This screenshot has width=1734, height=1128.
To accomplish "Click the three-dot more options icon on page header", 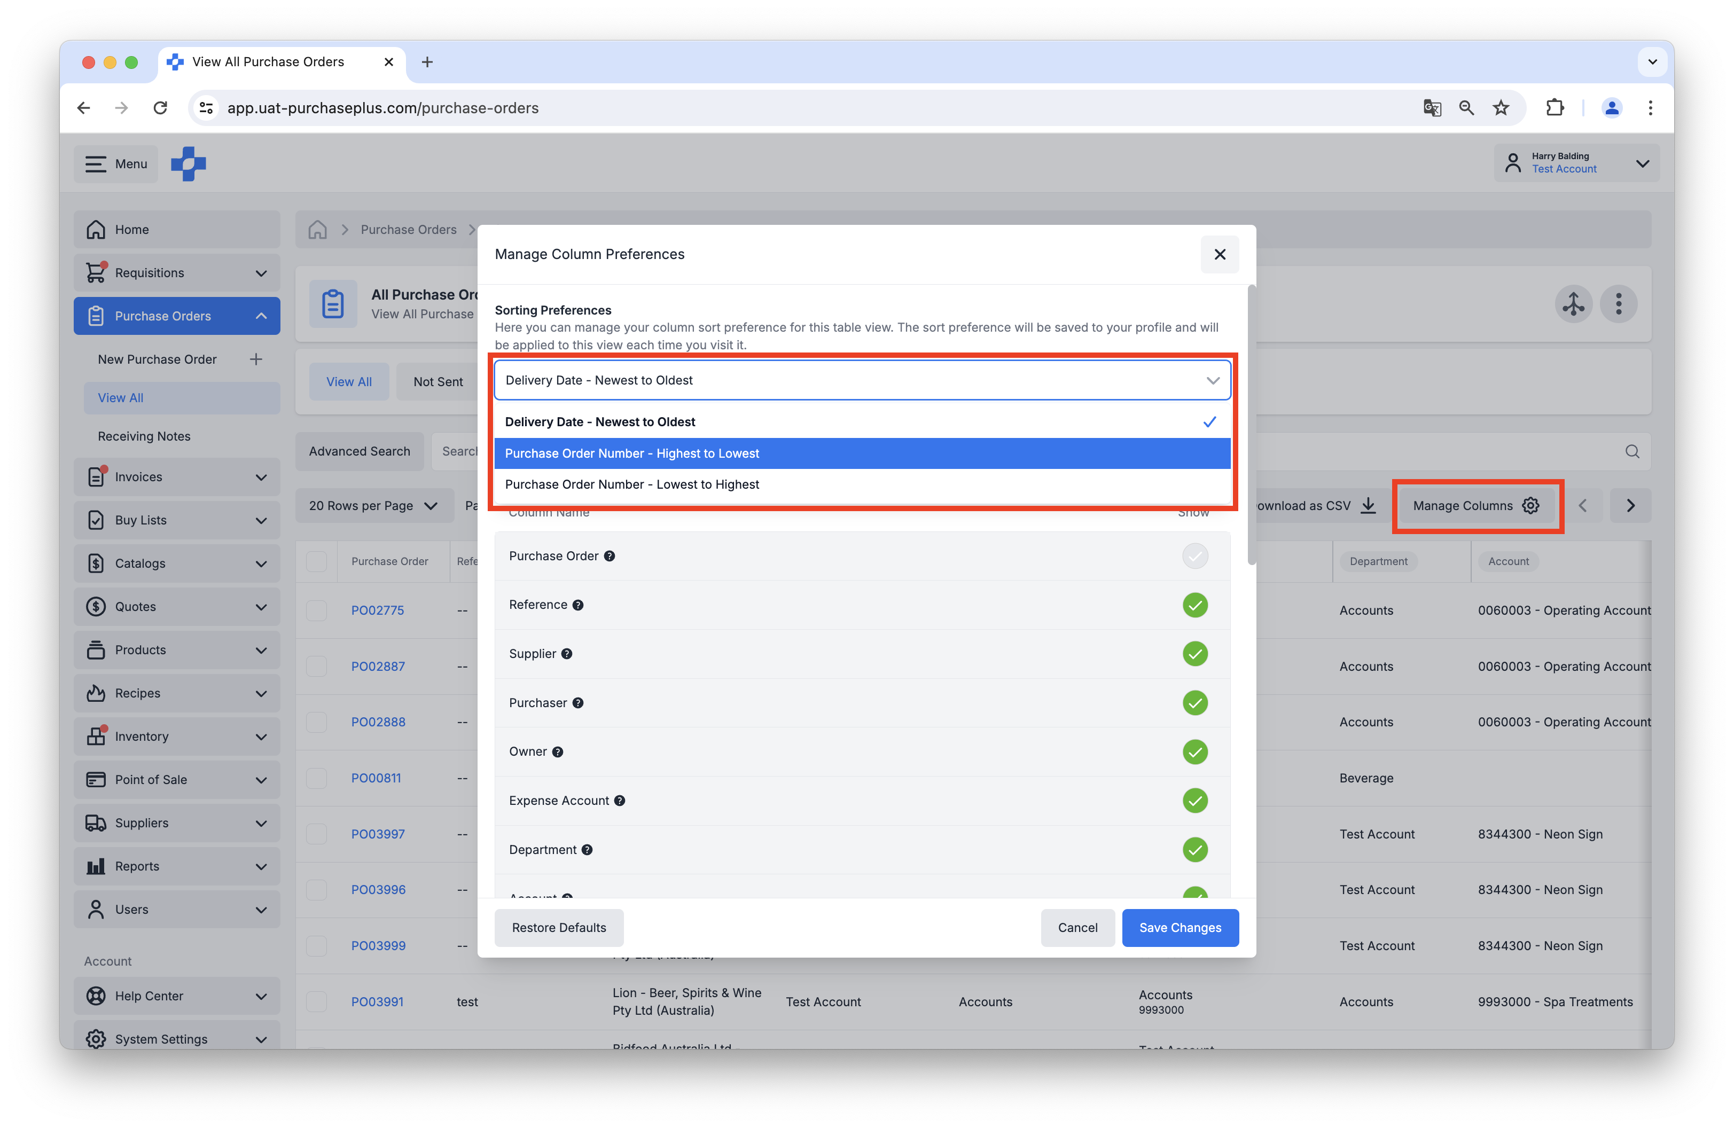I will point(1618,304).
